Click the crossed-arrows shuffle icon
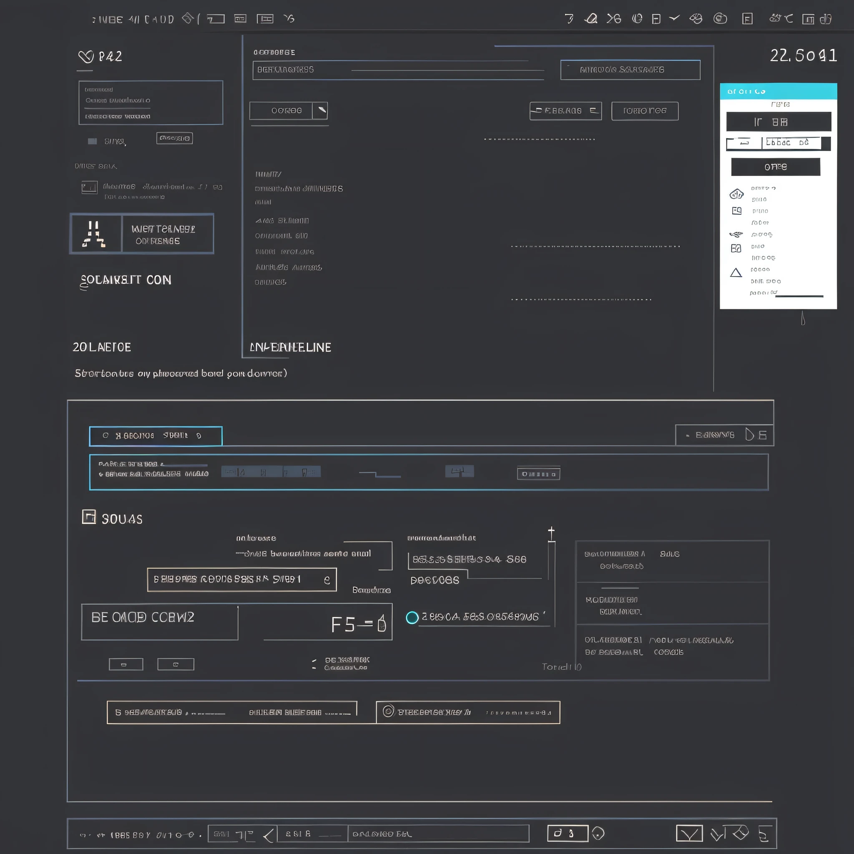 click(613, 19)
